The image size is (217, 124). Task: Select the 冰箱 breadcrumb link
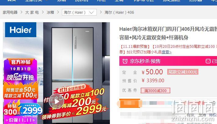click(50, 12)
